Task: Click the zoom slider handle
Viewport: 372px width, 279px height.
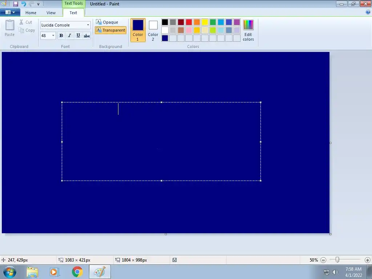Action: [337, 260]
